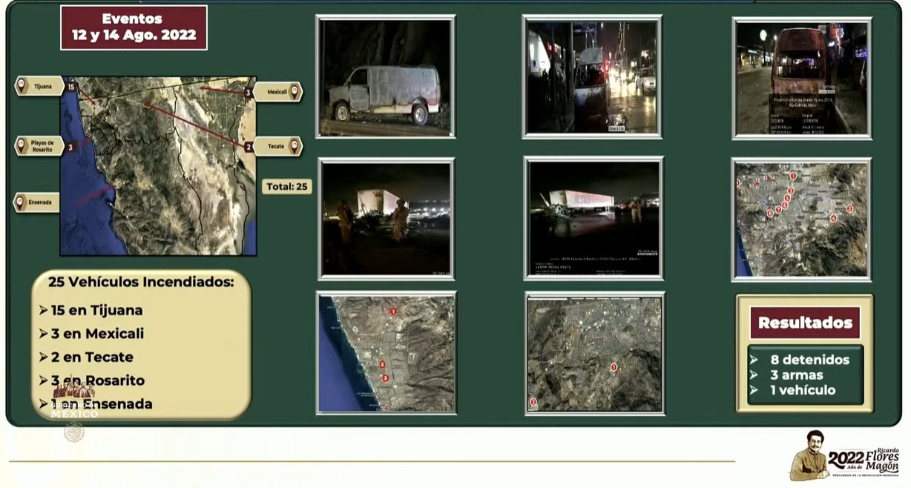Click the Ricardo Flores Magón portrait logo
The image size is (911, 488).
click(809, 455)
